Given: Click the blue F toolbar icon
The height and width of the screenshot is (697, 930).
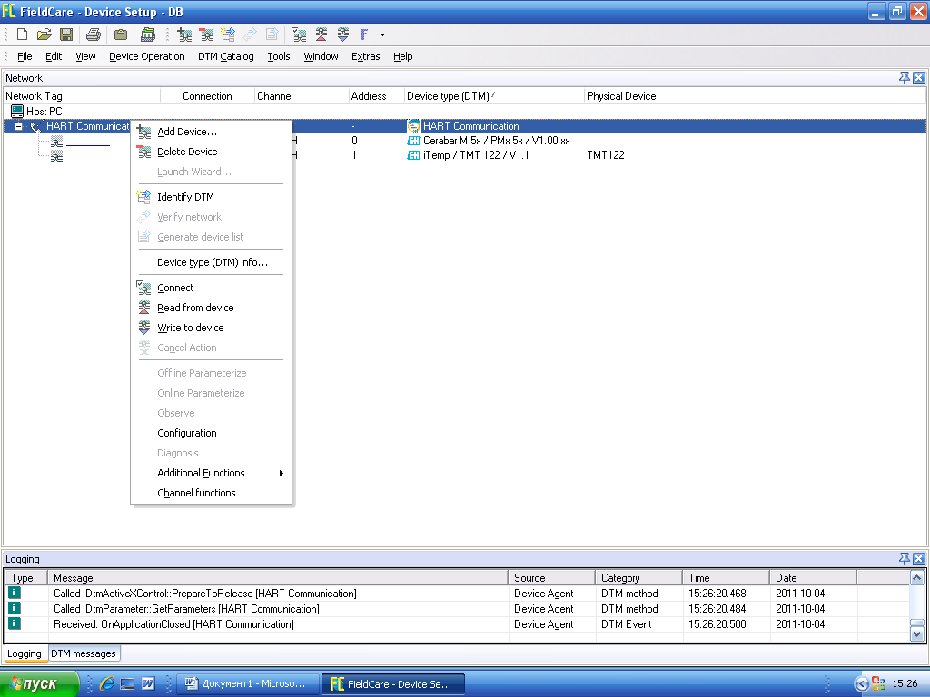Looking at the screenshot, I should (364, 34).
